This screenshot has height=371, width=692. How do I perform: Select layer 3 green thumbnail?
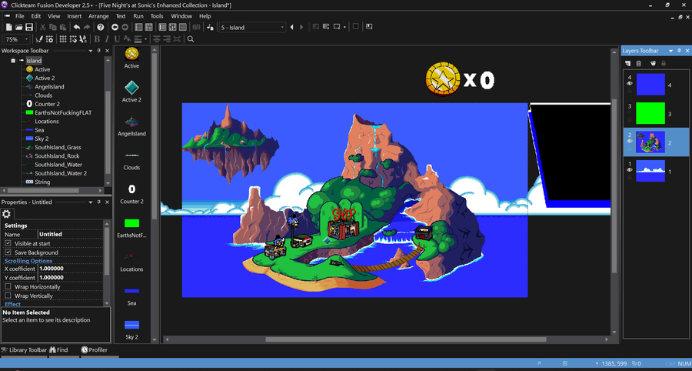pyautogui.click(x=650, y=113)
